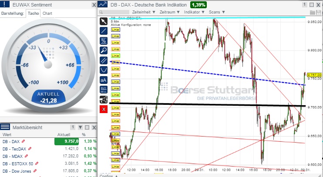Image resolution: width=323 pixels, height=177 pixels.
Task: Click the 3.081,5 ESTOXX 50 value
Action: [x=71, y=164]
